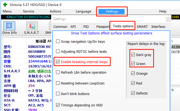Viewport: 180px width, 111px height.
Task: Switch to the Interface settings tab
Action: click(158, 27)
